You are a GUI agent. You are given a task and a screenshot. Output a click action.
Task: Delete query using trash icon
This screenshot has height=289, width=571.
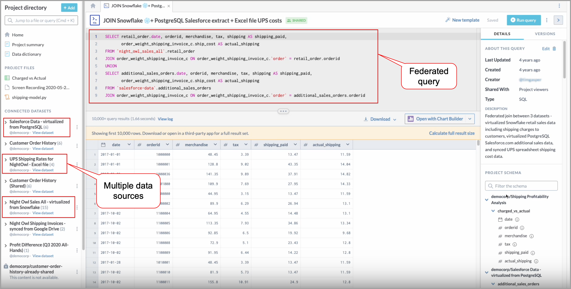[554, 49]
